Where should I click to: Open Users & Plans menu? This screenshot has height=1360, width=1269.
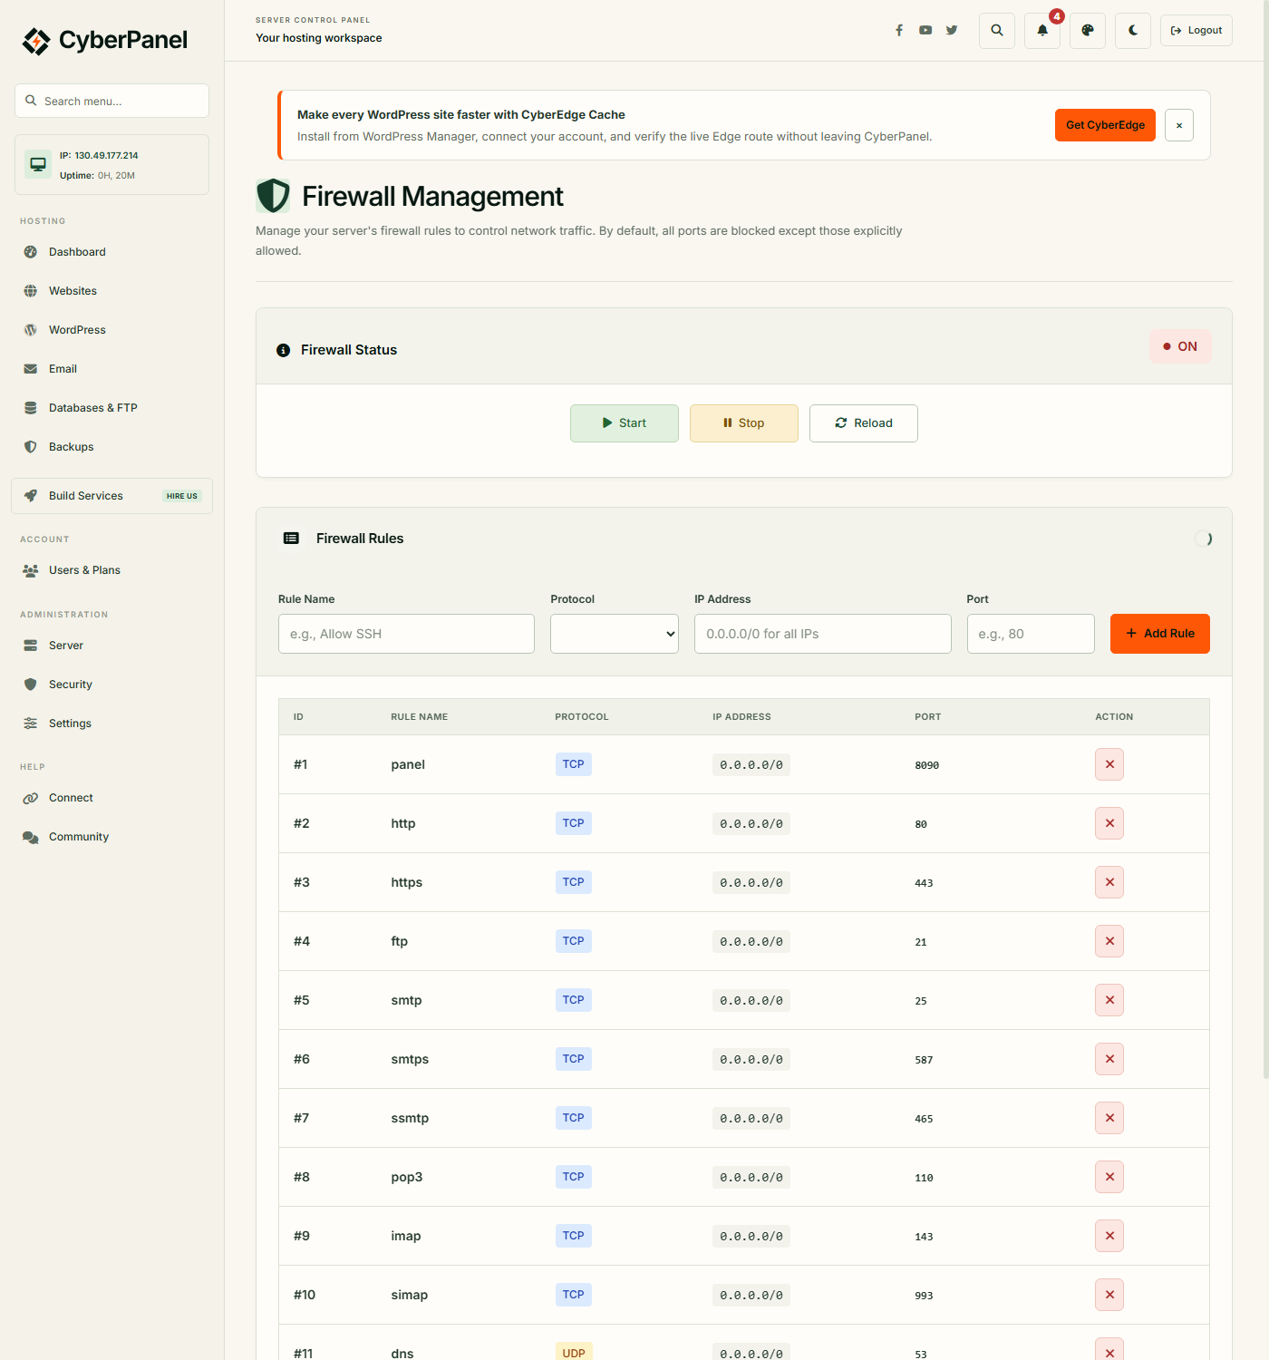click(111, 570)
